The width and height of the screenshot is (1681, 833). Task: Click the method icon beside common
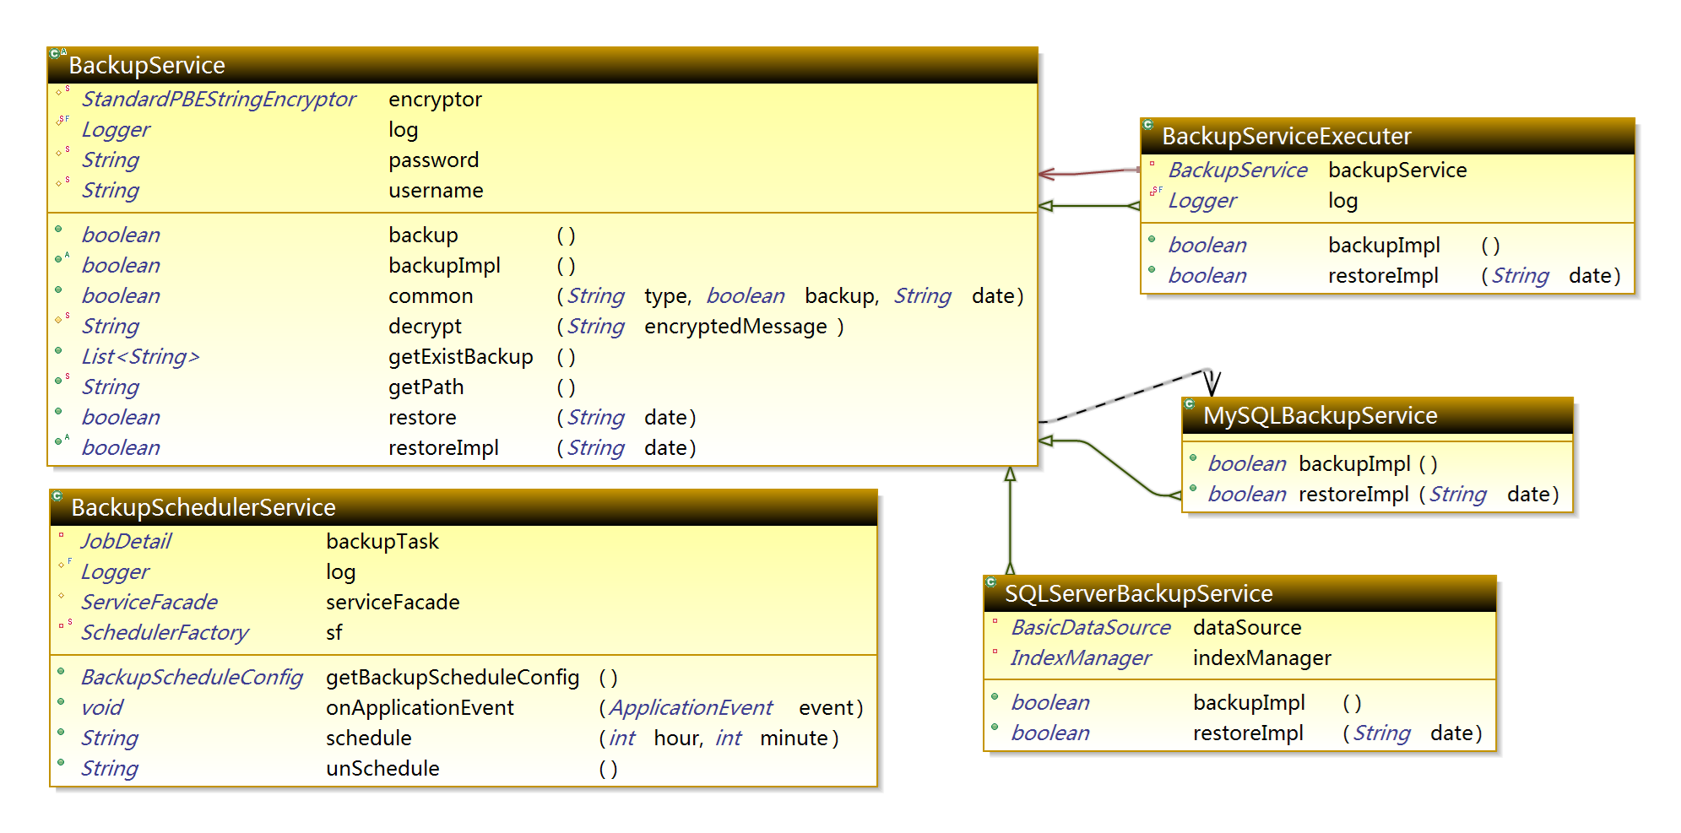click(x=58, y=289)
